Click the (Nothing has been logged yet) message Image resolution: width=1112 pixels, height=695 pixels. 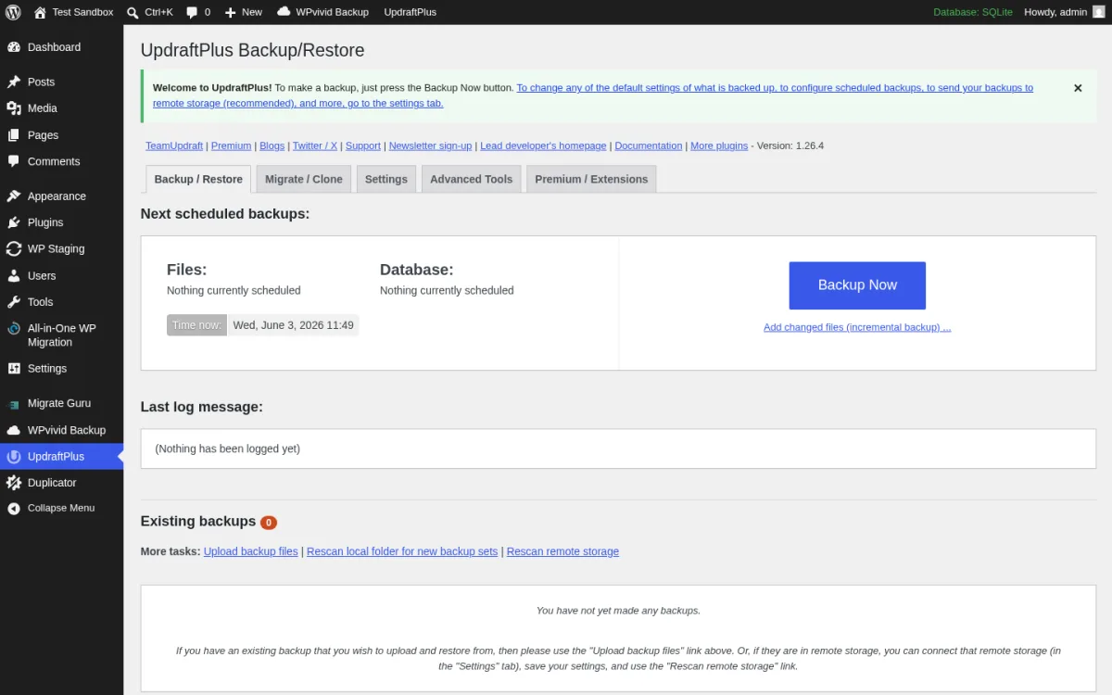tap(228, 449)
